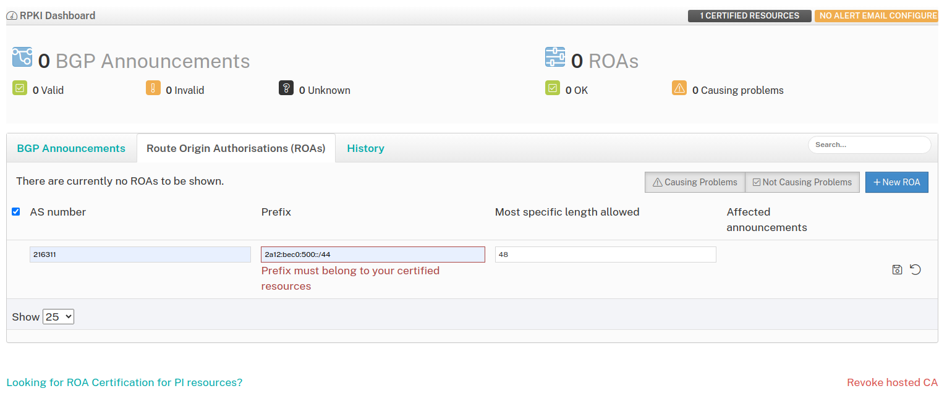This screenshot has height=404, width=947.
Task: Click the revert changes undo icon
Action: click(x=915, y=269)
